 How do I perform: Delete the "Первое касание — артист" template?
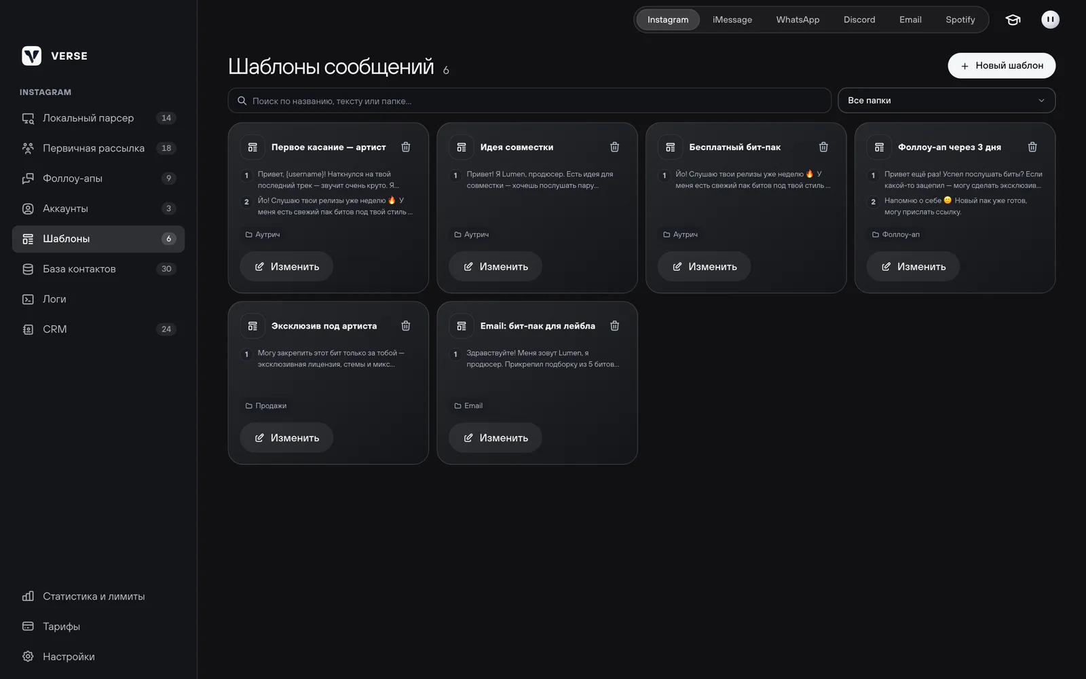click(x=405, y=147)
